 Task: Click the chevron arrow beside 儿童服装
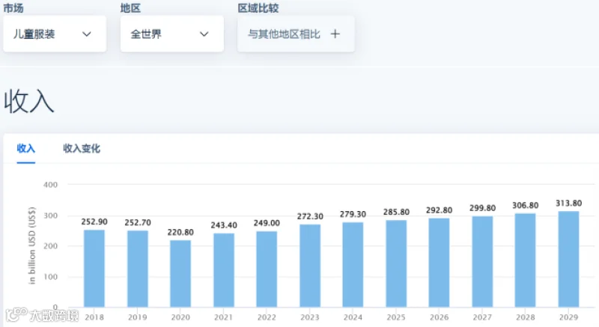(87, 34)
